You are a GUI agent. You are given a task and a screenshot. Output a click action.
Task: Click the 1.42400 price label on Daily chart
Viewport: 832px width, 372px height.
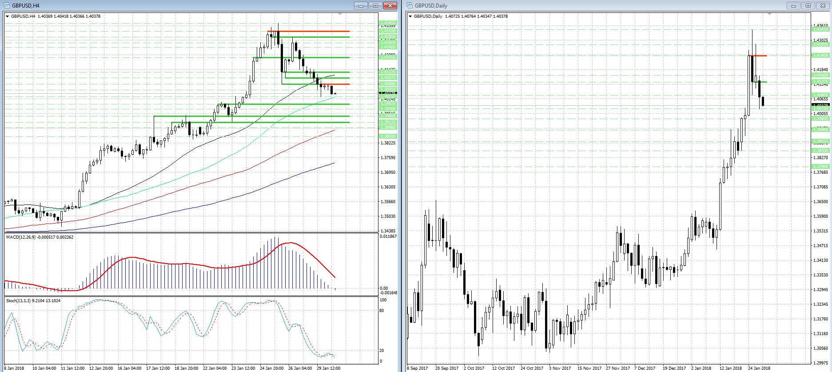[x=820, y=56]
